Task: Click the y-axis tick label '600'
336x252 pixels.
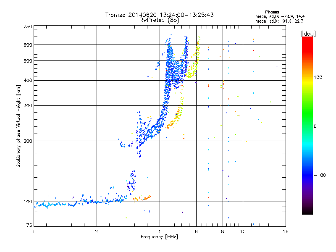Action: [28, 45]
